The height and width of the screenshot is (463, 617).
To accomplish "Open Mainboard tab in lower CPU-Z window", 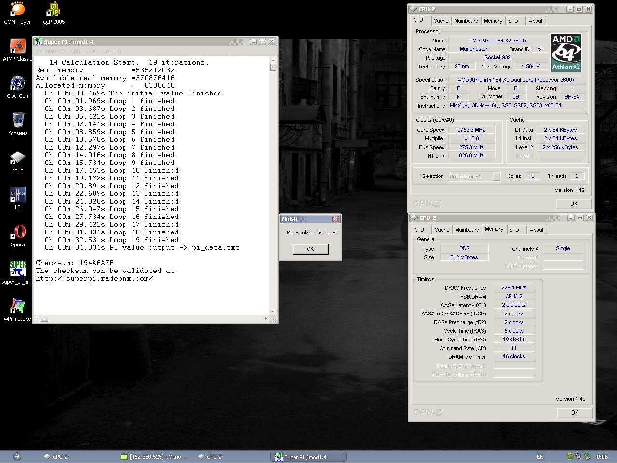I will (x=467, y=230).
